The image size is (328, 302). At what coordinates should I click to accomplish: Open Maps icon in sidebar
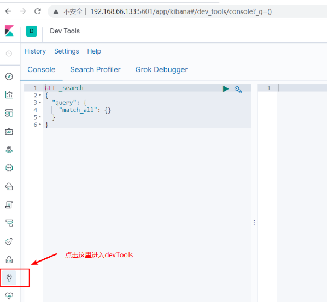coord(9,150)
